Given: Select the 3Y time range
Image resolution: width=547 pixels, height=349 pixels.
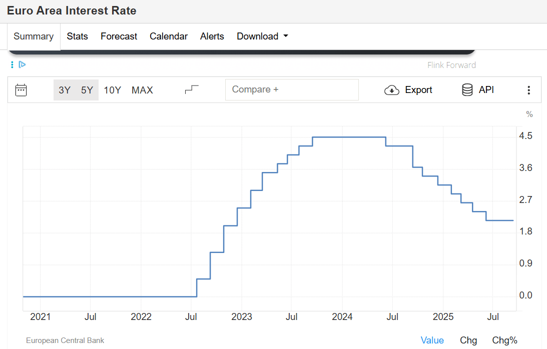Looking at the screenshot, I should click(65, 90).
